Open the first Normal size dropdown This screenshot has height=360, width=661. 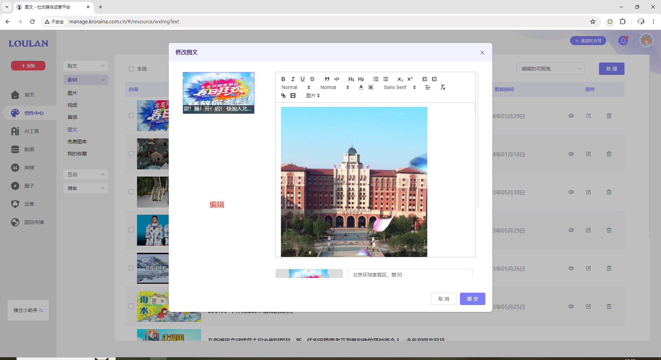296,87
